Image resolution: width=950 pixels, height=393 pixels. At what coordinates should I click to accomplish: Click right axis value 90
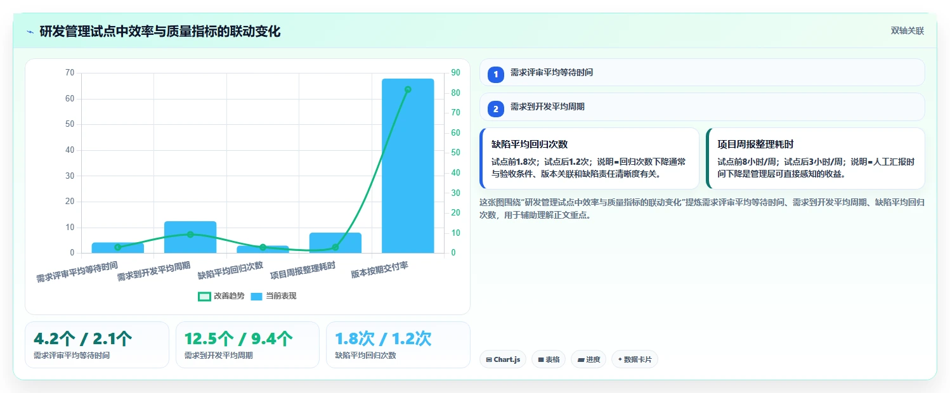coord(455,73)
